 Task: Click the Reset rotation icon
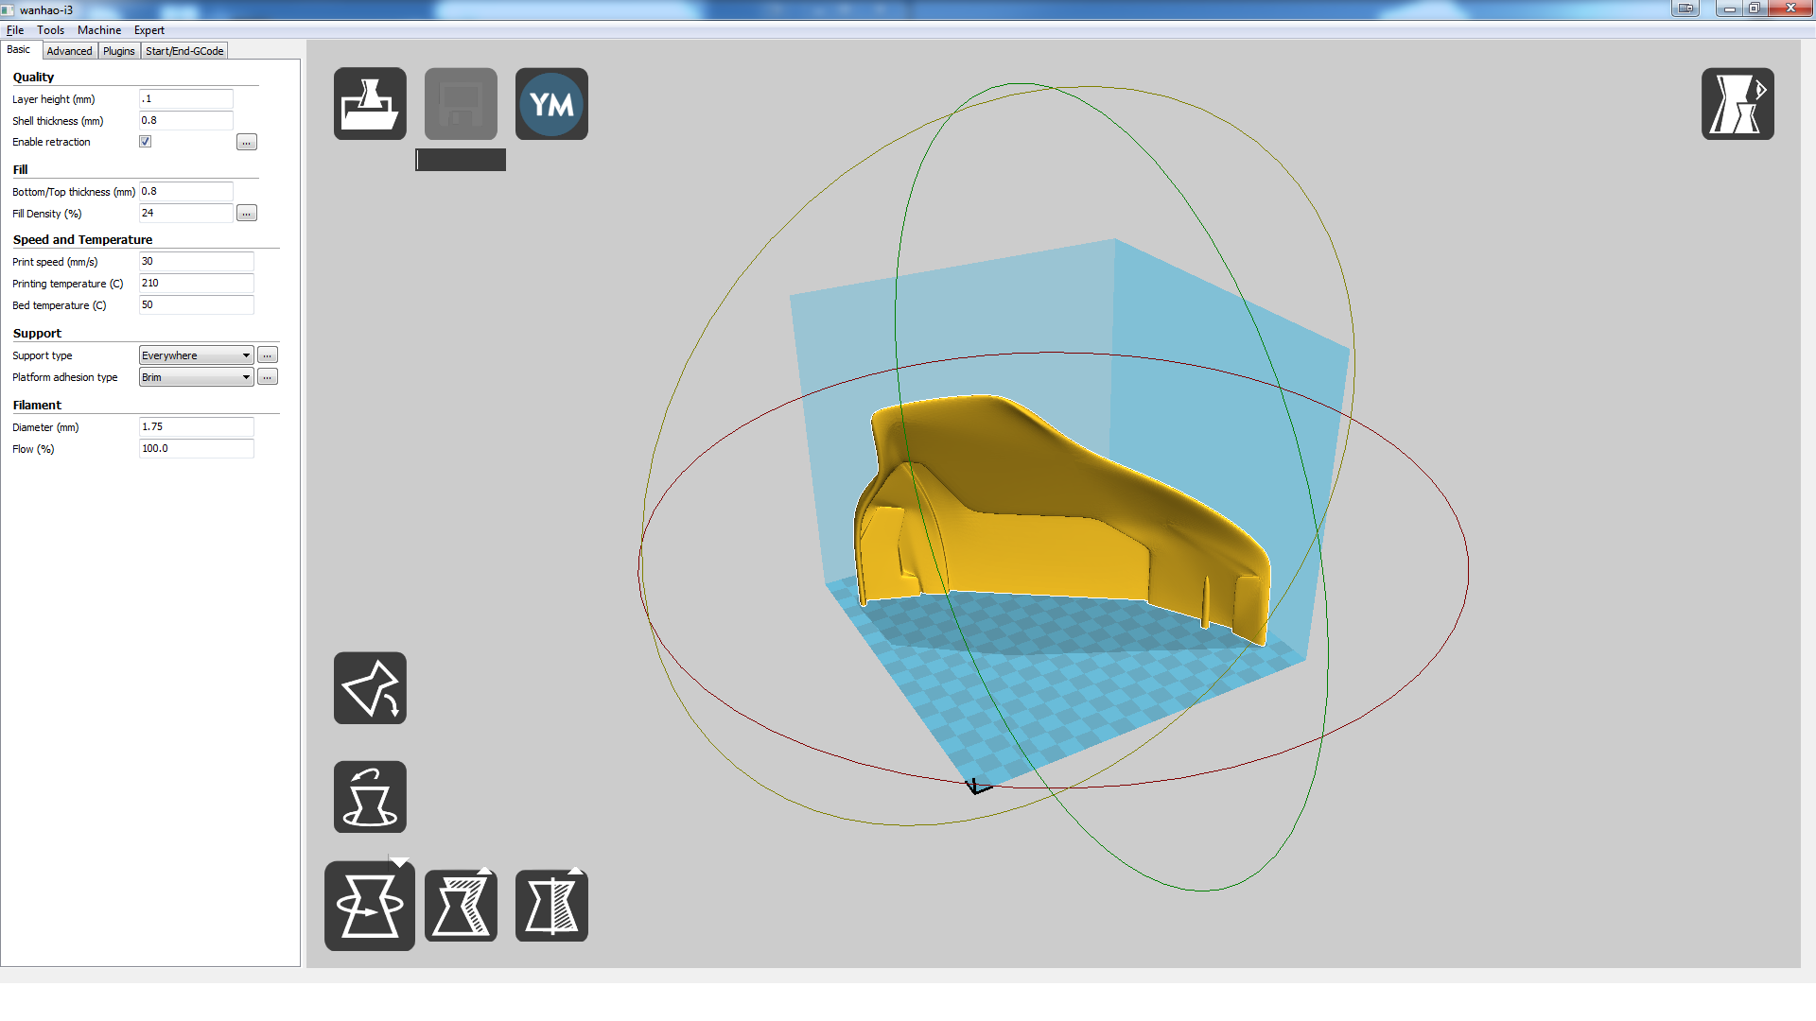pyautogui.click(x=370, y=797)
